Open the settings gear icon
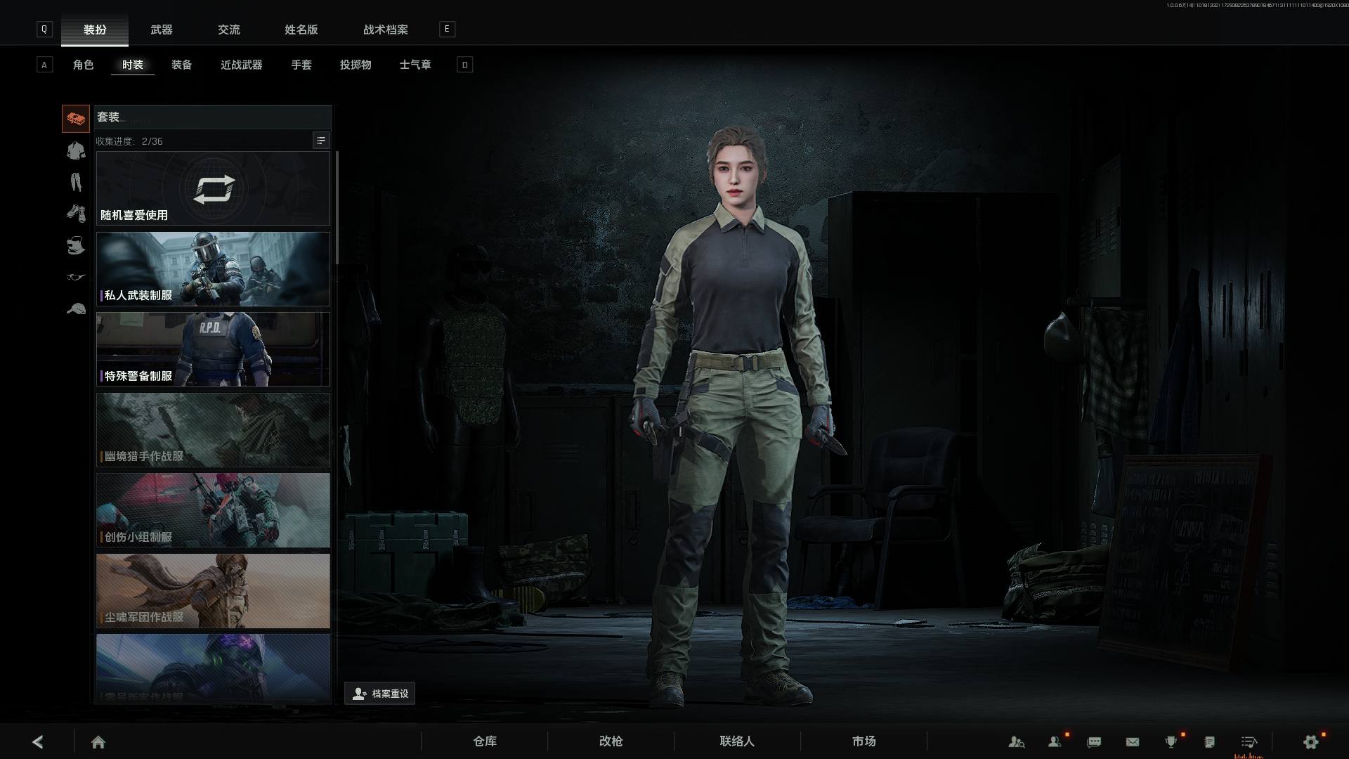 pyautogui.click(x=1311, y=741)
